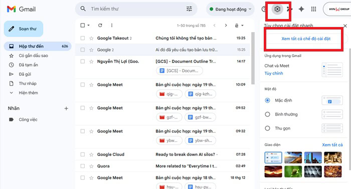The height and width of the screenshot is (189, 351).
Task: Open the [GCS] - Docum... attachment chip
Action: tap(180, 70)
